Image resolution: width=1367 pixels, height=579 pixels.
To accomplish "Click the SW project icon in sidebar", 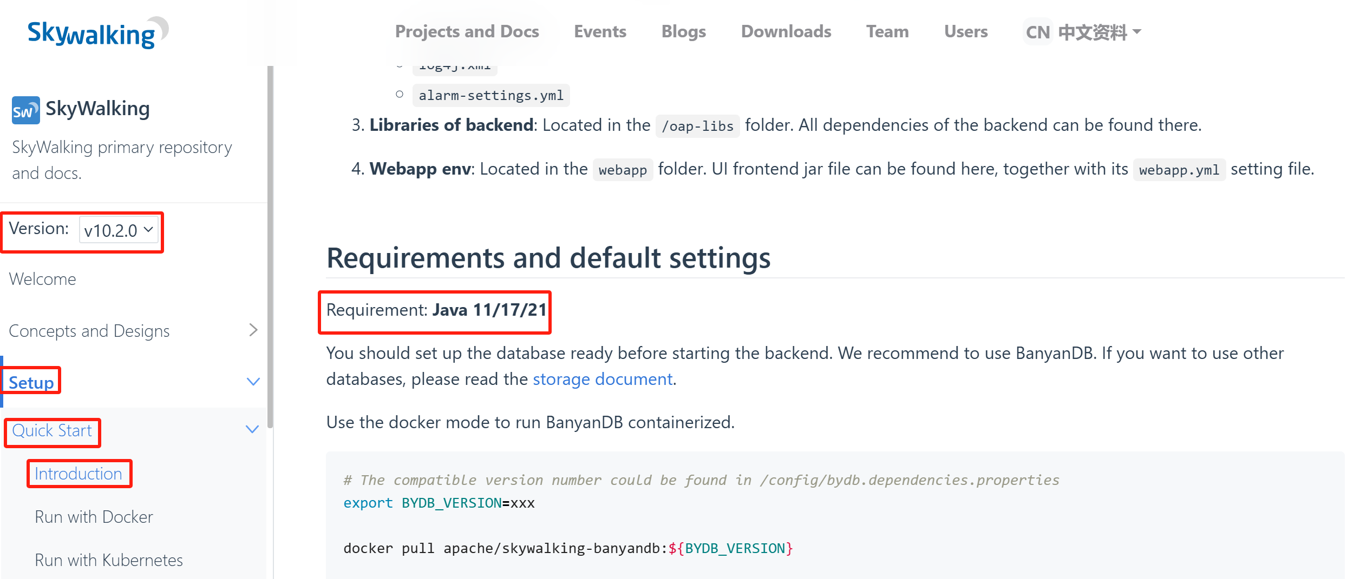I will pyautogui.click(x=25, y=110).
